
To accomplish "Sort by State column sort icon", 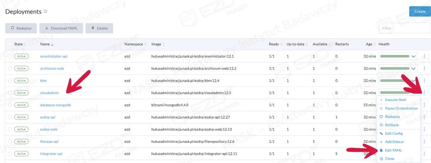I will [25, 44].
